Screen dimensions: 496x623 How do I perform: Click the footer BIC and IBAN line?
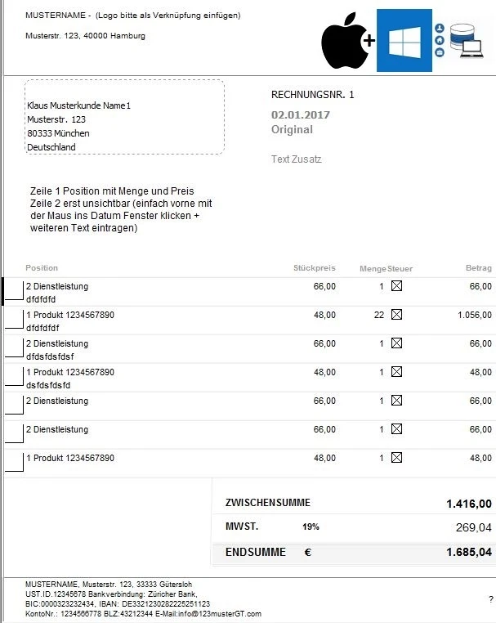coord(118,604)
